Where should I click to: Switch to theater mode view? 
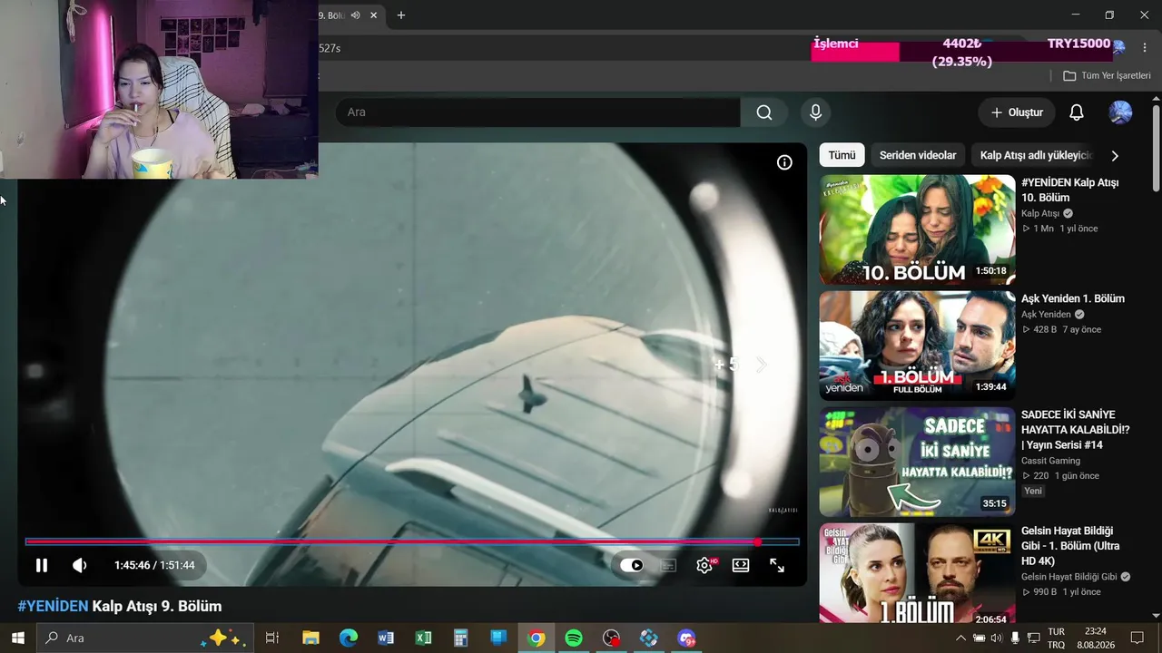tap(741, 565)
